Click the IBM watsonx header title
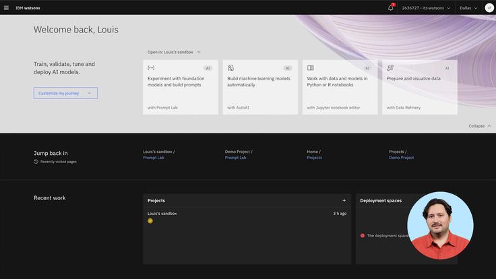 (28, 8)
